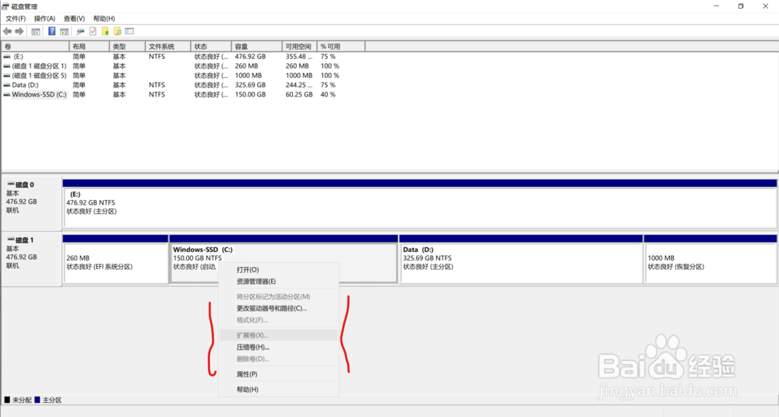Click the Back arrow toolbar icon

(x=7, y=31)
